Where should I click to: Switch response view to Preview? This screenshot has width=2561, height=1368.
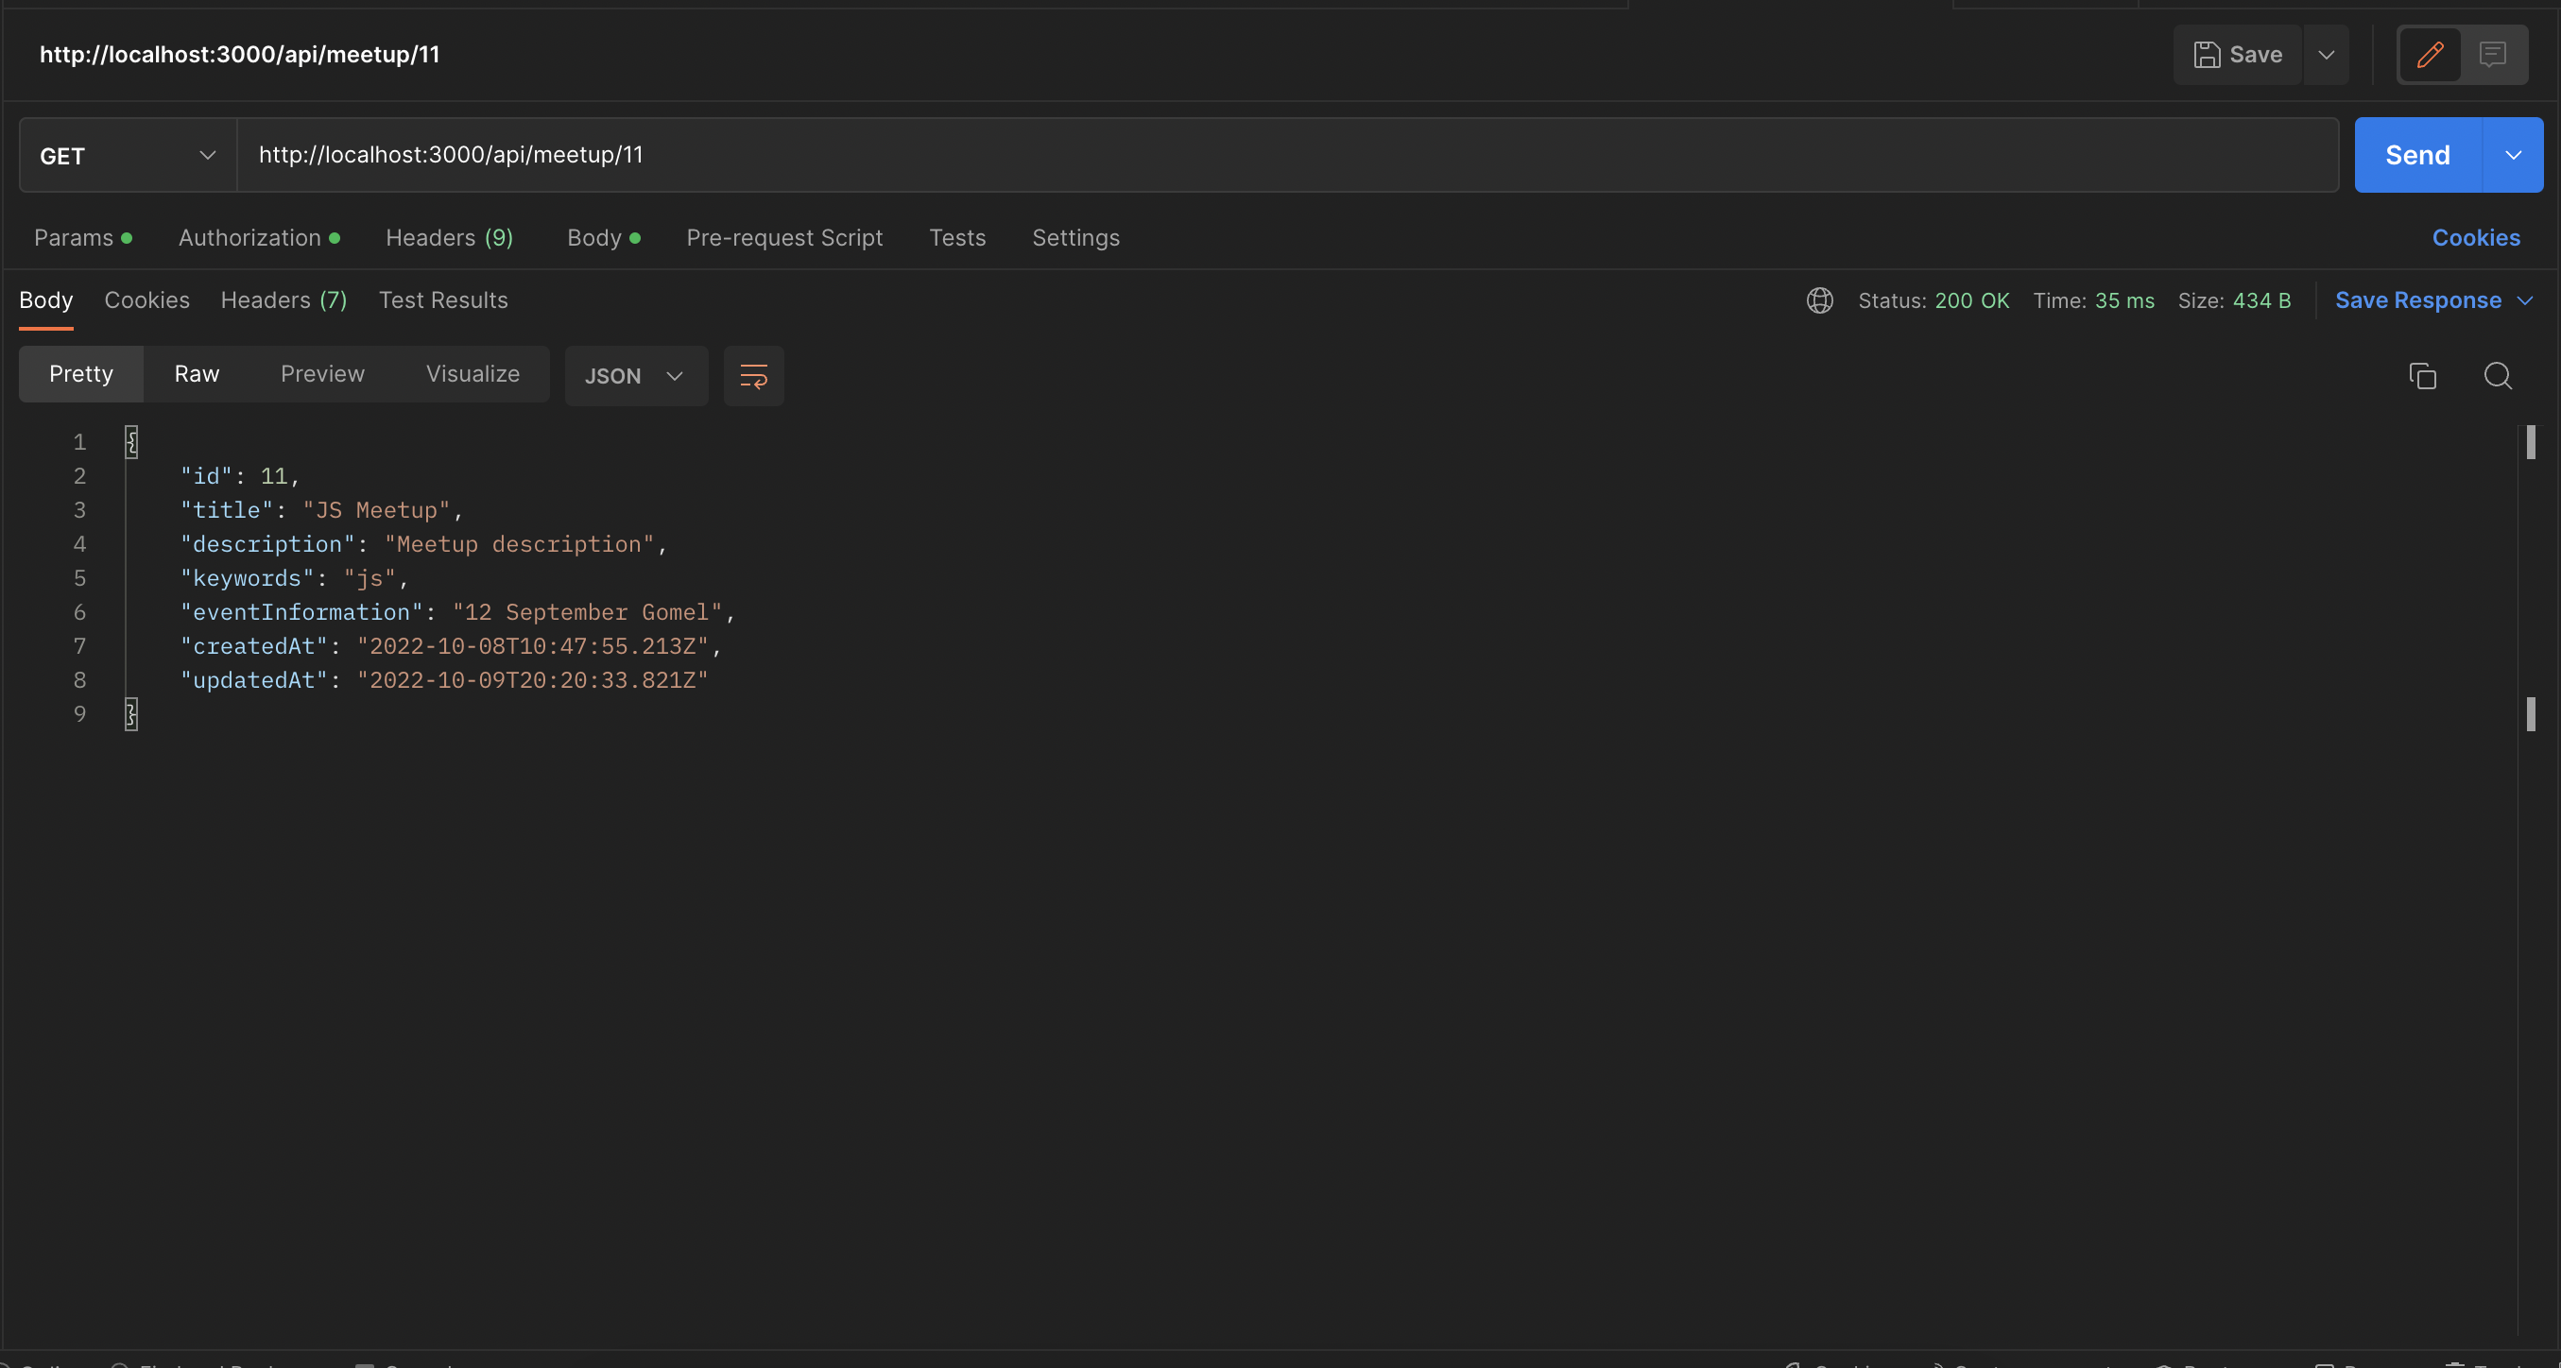(x=321, y=374)
